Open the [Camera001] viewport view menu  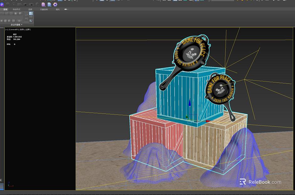pyautogui.click(x=14, y=29)
